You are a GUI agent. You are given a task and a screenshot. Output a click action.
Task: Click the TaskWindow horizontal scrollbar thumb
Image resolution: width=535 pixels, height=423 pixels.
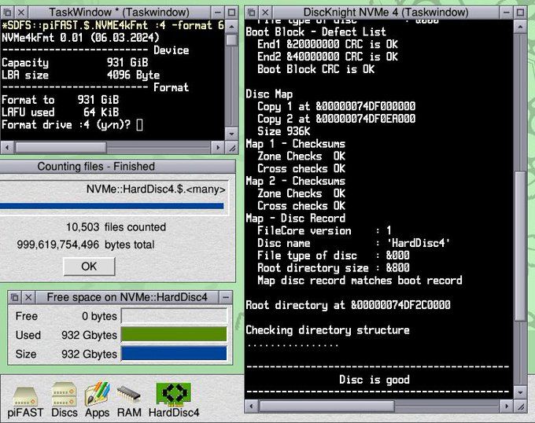tap(61, 148)
